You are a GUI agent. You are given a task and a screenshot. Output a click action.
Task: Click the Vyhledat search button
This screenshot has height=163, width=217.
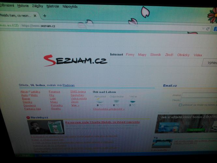(x=210, y=63)
